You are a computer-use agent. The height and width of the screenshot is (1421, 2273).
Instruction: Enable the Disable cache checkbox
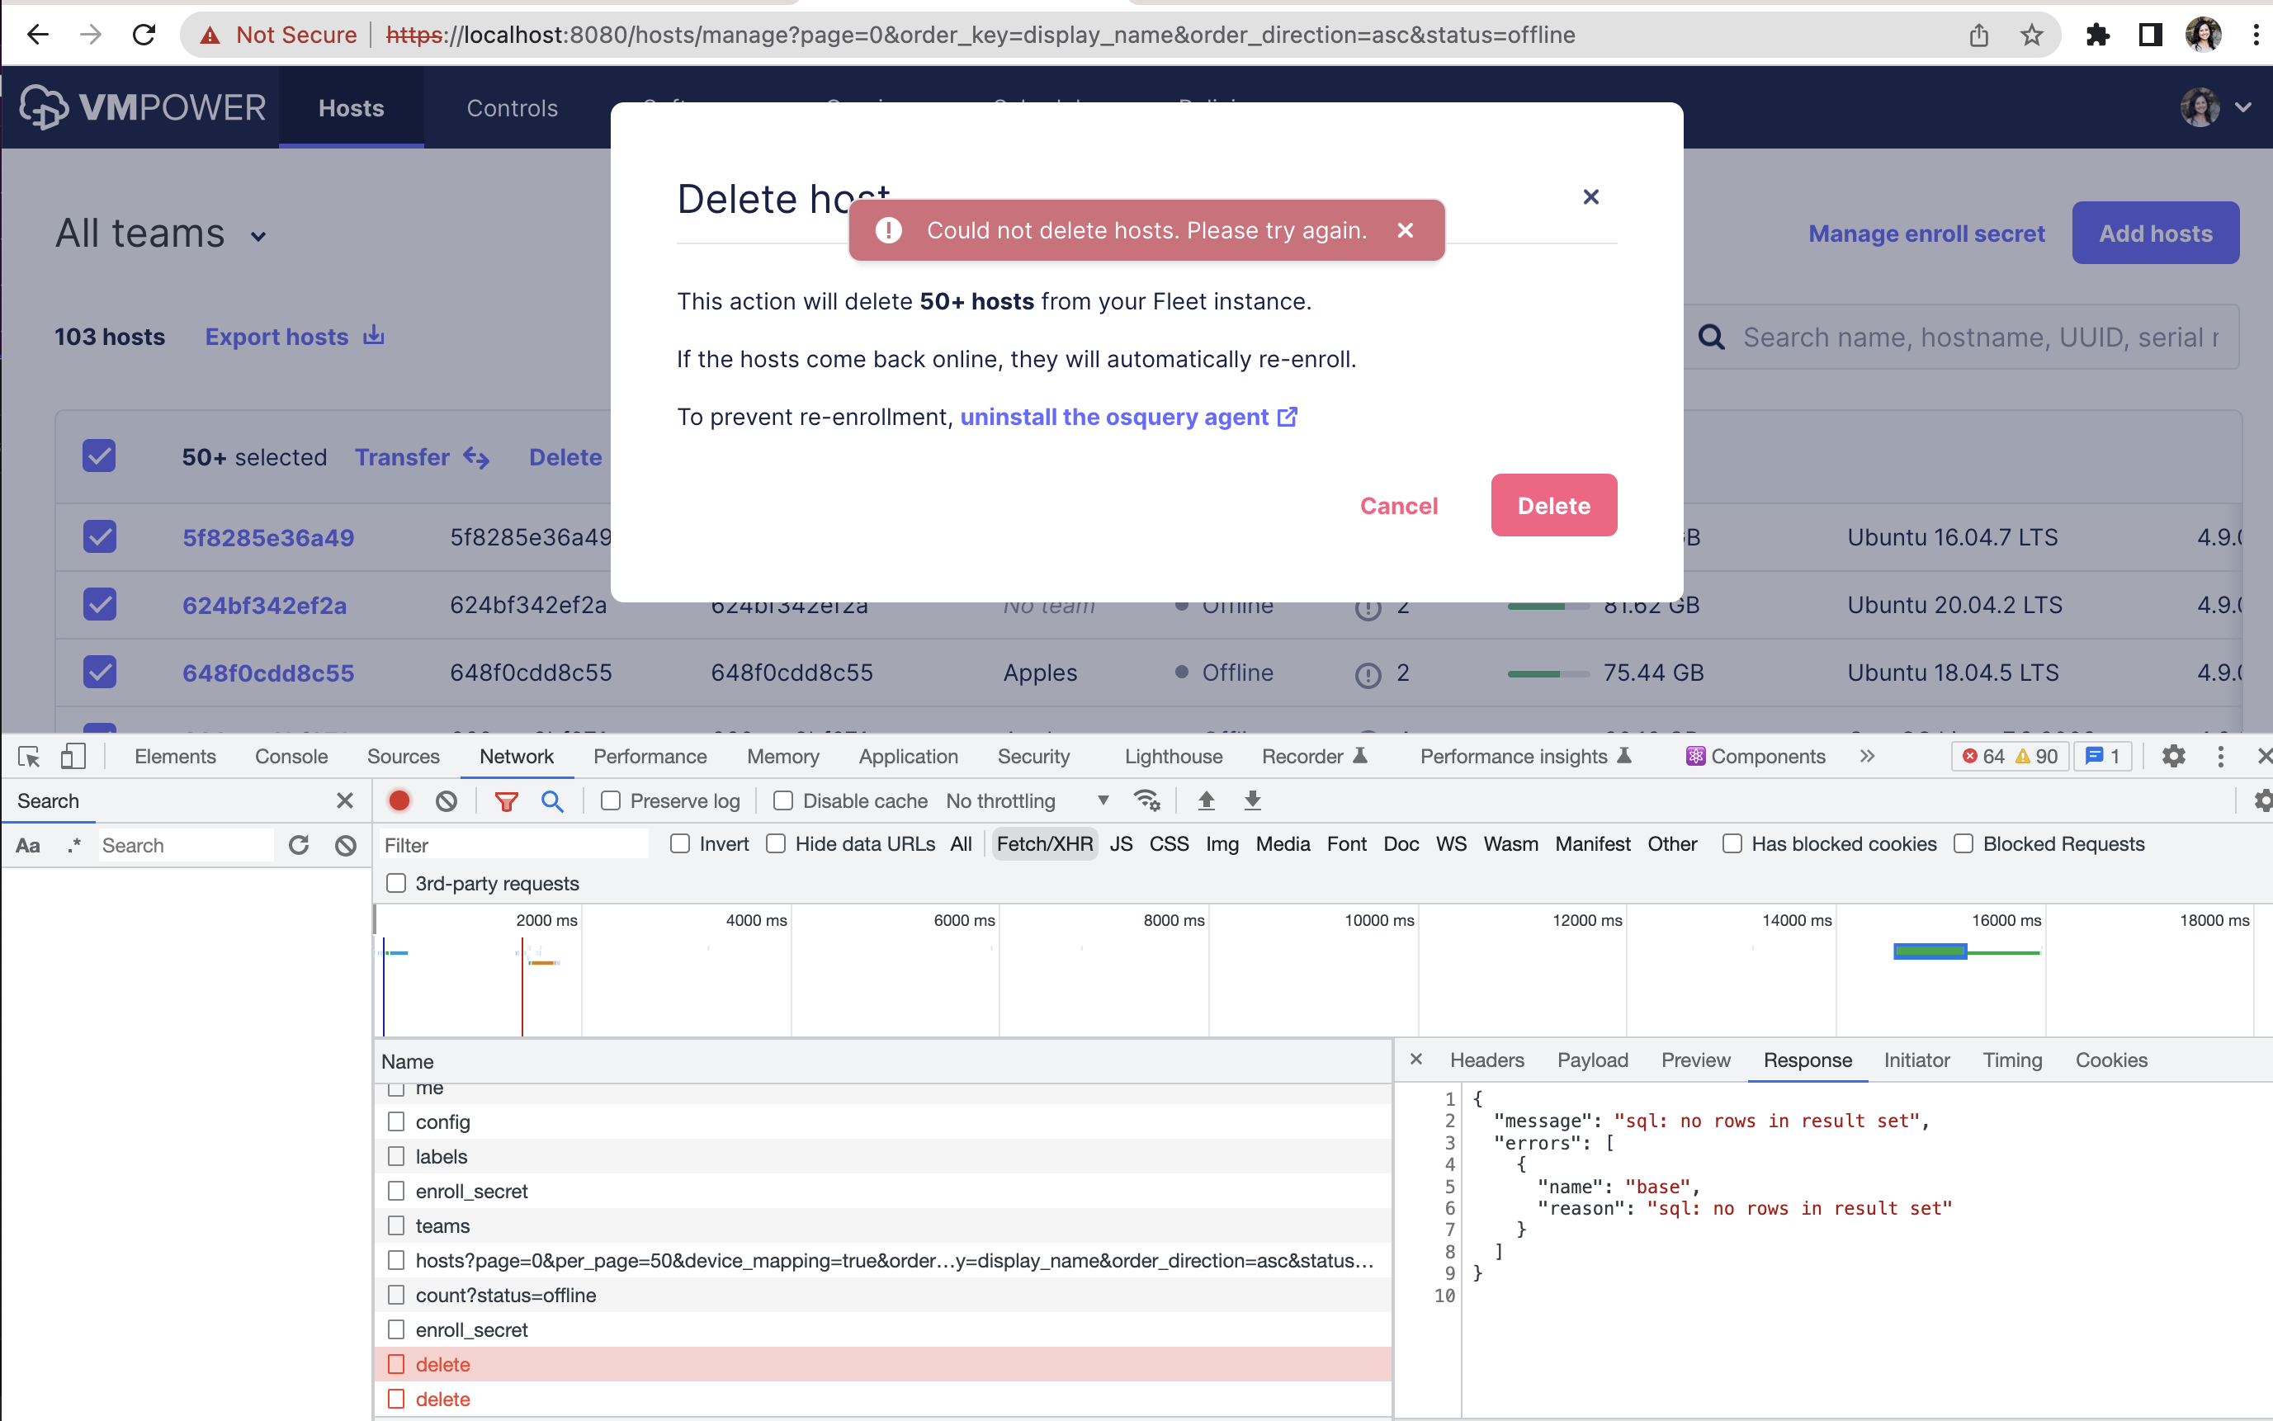[783, 800]
